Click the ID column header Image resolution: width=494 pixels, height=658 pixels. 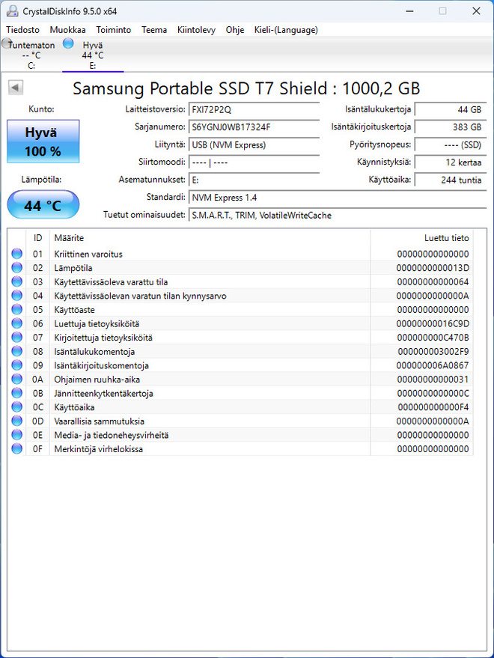pyautogui.click(x=37, y=238)
